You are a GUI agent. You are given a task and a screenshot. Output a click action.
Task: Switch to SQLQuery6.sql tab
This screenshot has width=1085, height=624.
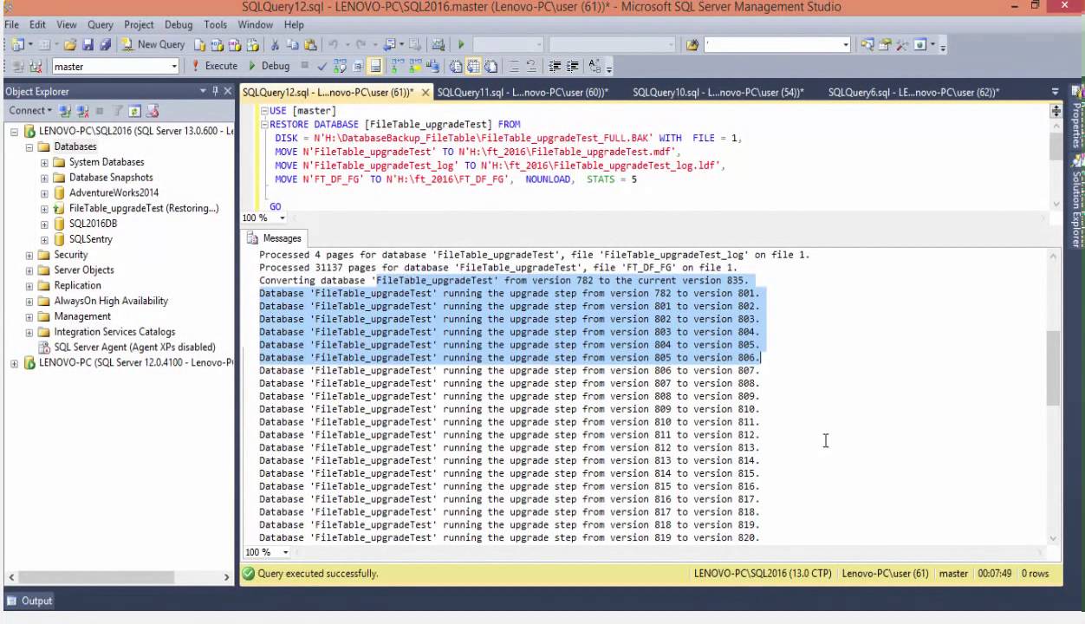pos(913,92)
